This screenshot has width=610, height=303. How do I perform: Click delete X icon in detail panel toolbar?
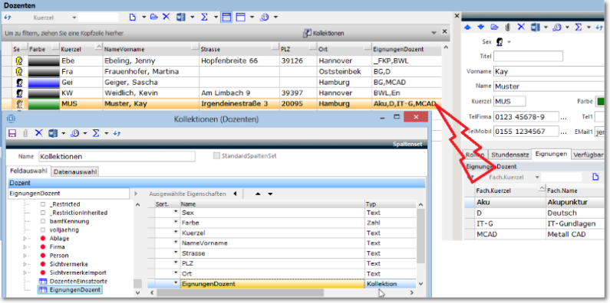(x=521, y=27)
